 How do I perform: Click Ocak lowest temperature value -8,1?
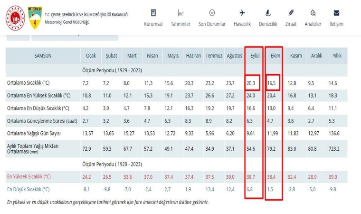click(x=85, y=189)
